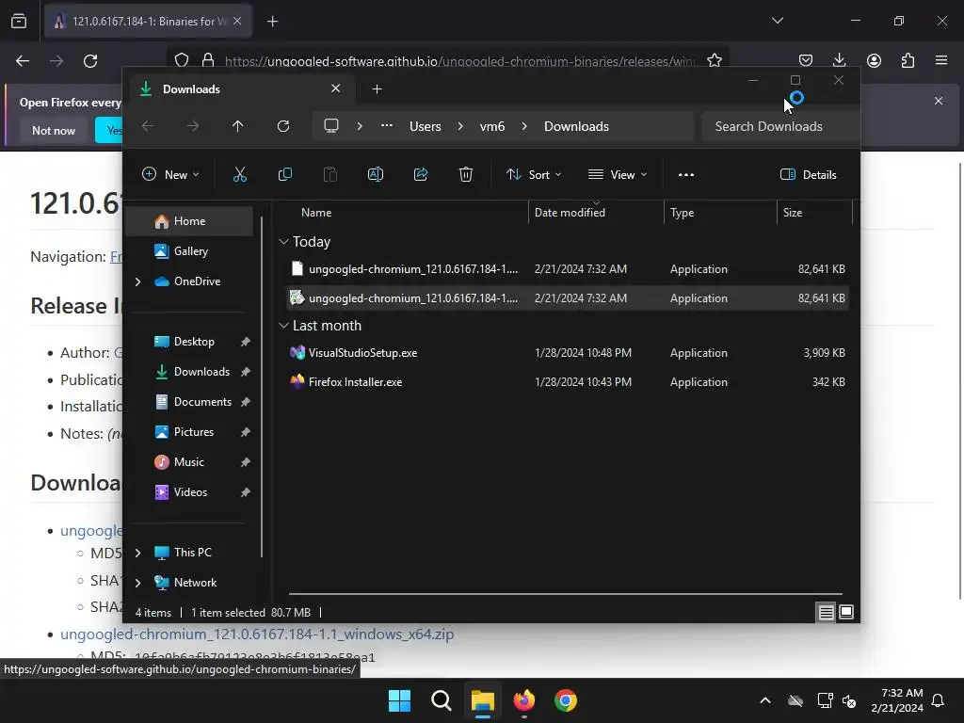Open the Windows Start menu
This screenshot has height=723, width=964.
[399, 700]
